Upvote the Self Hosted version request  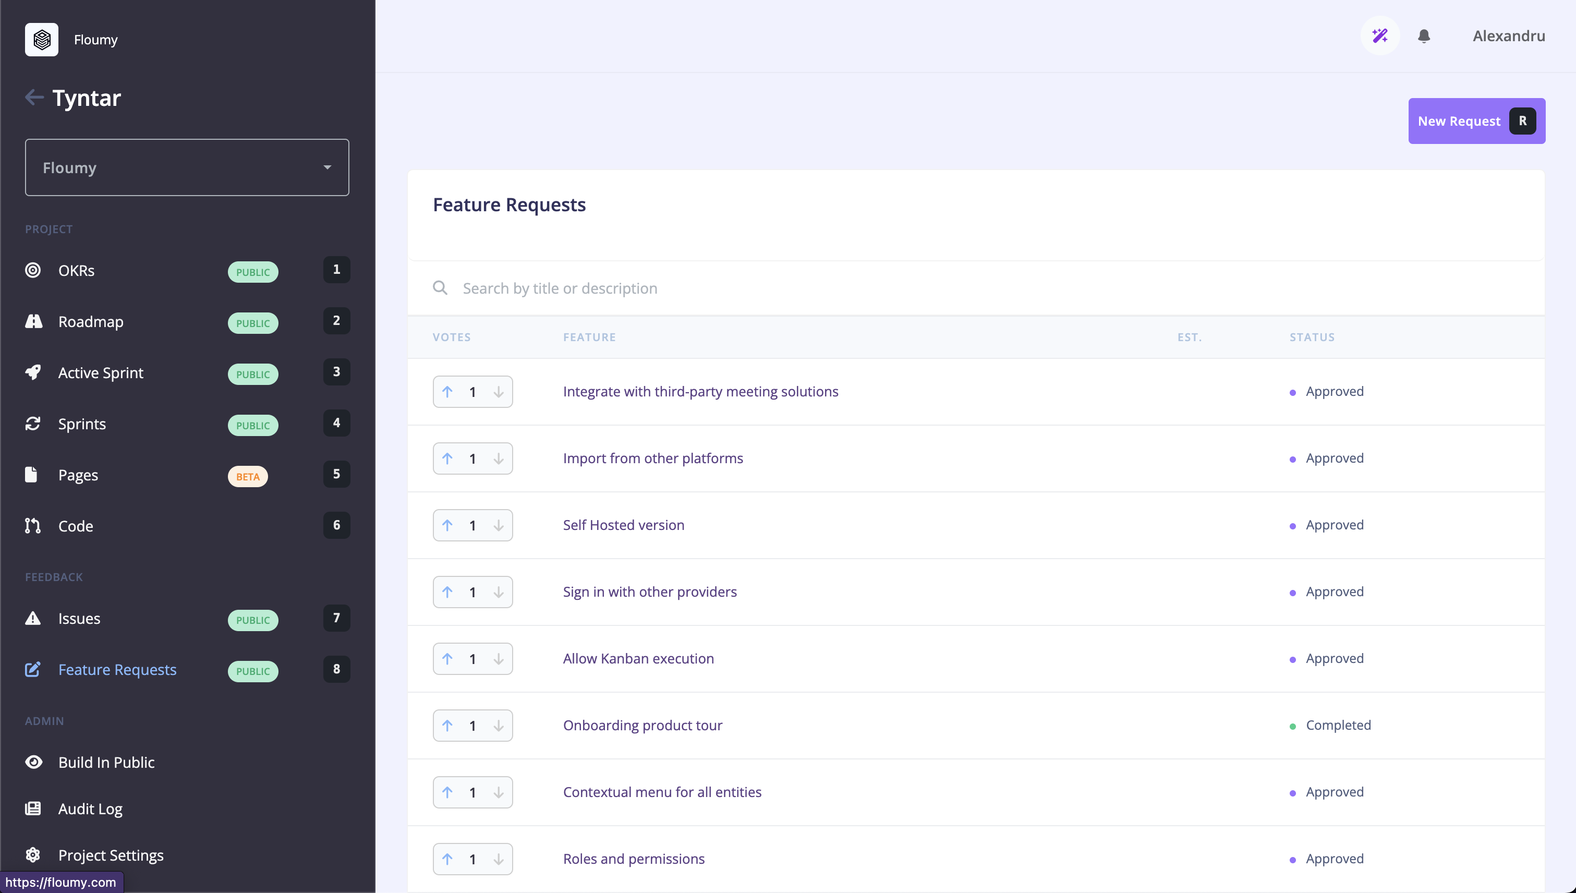pyautogui.click(x=447, y=526)
